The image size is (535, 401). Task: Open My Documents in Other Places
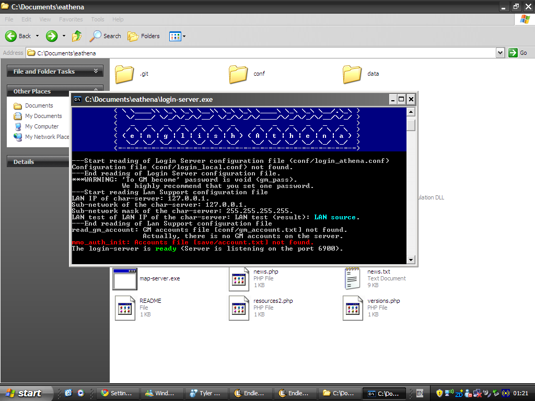(x=43, y=116)
